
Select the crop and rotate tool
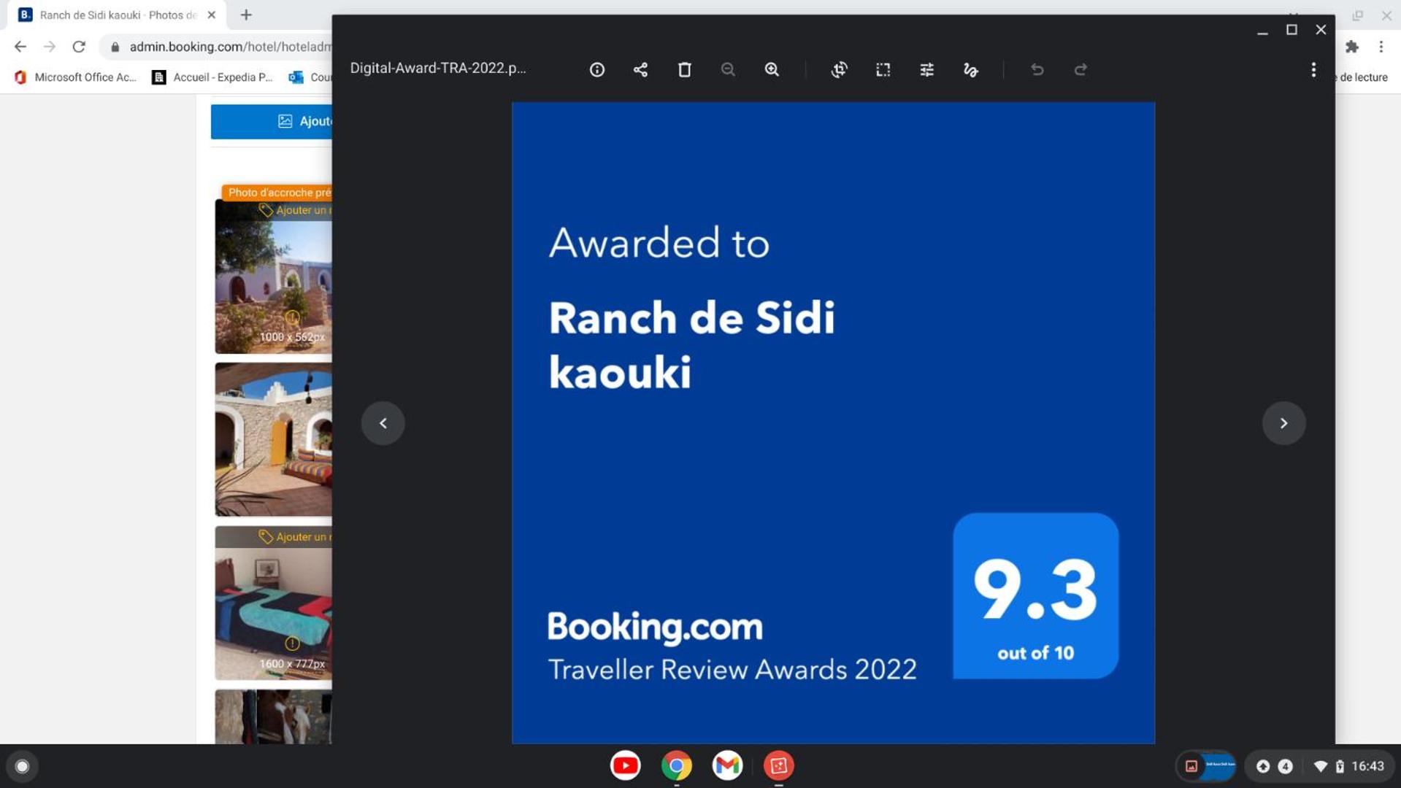pos(839,69)
